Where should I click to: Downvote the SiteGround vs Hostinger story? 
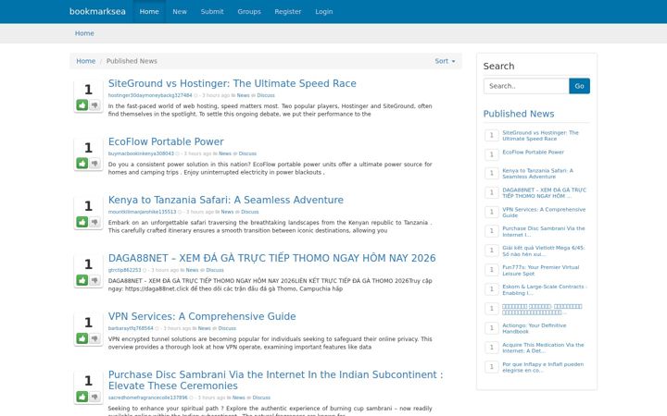pos(94,104)
